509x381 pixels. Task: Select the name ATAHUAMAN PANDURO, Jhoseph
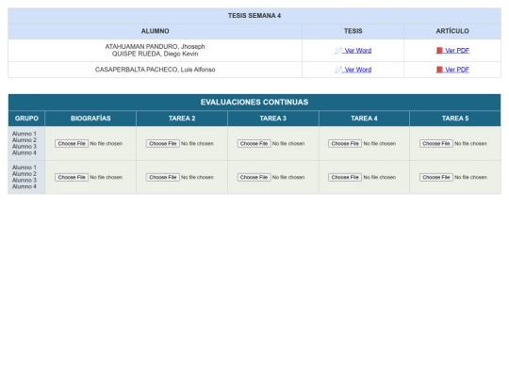155,47
